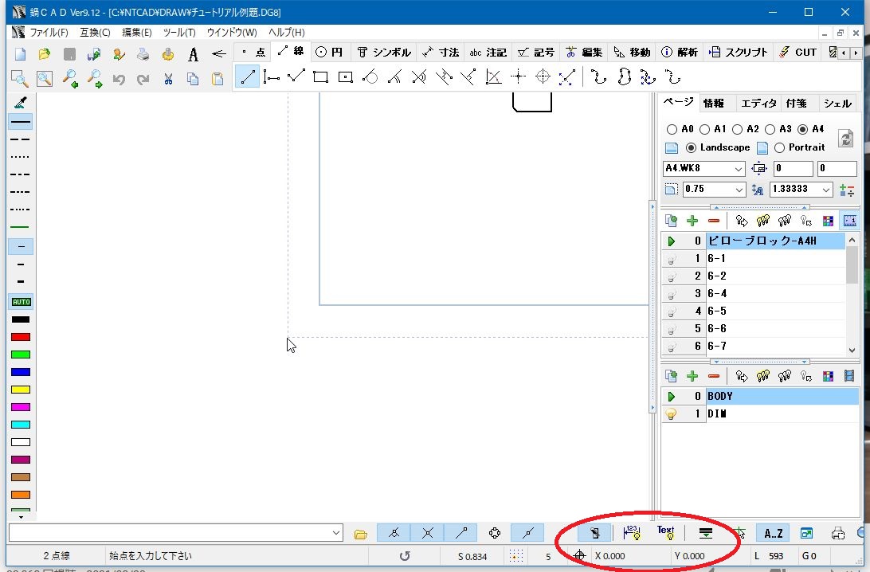The width and height of the screenshot is (870, 572).
Task: Select the A1 paper size radio button
Action: (x=704, y=129)
